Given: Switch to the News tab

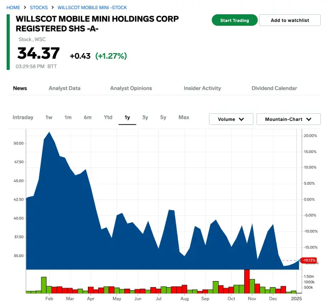Looking at the screenshot, I should tap(20, 88).
